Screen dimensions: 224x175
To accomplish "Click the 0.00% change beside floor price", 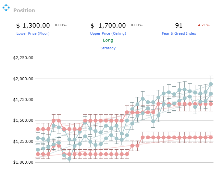I will coord(61,25).
